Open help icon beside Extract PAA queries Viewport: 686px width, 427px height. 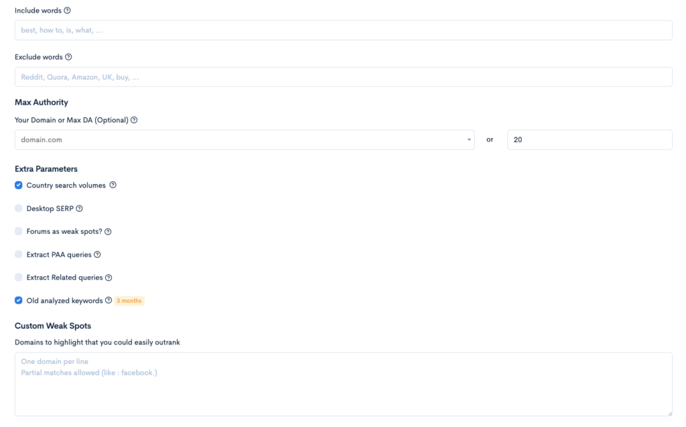pyautogui.click(x=97, y=255)
